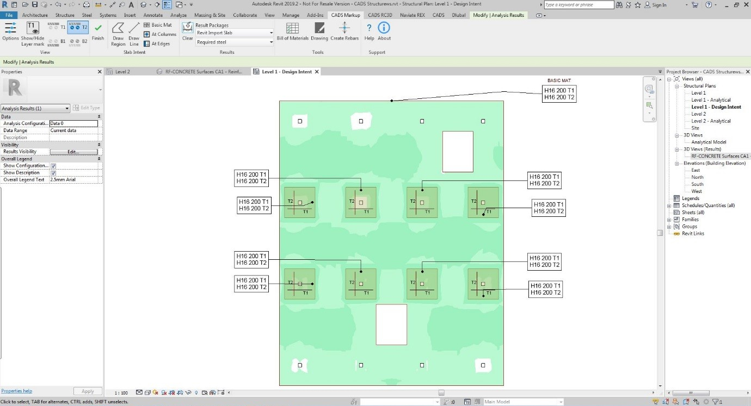This screenshot has height=406, width=751.
Task: Enable the Show Description checkbox
Action: [x=53, y=172]
